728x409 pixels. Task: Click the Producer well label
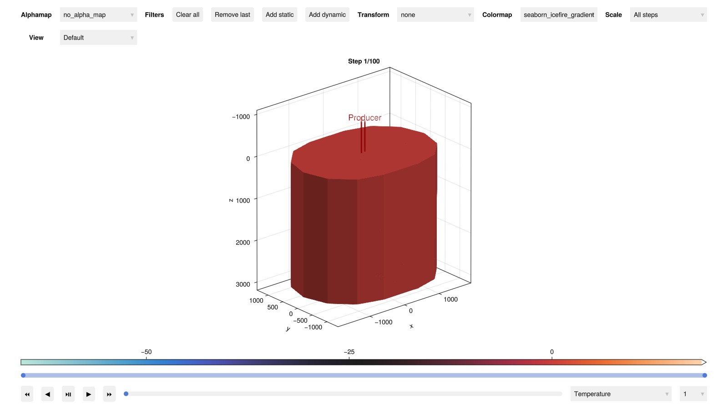tap(364, 118)
